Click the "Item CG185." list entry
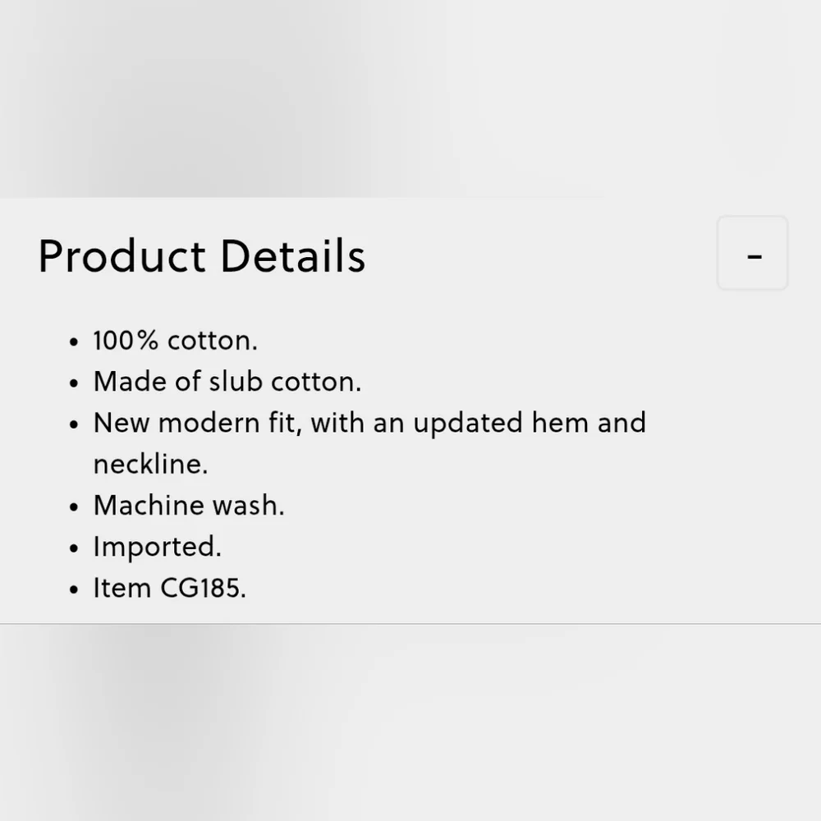 tap(170, 588)
